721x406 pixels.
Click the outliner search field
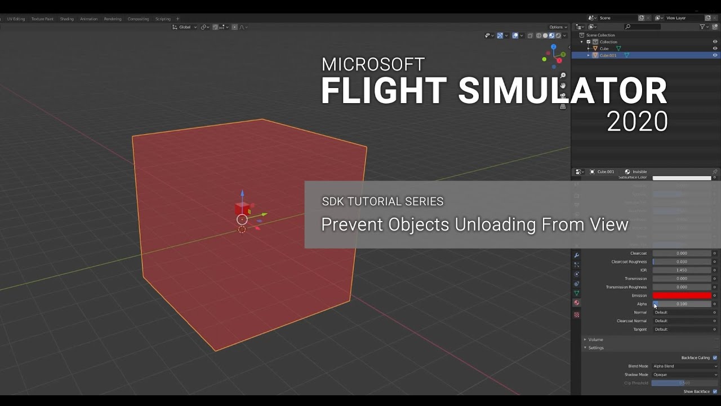click(642, 27)
